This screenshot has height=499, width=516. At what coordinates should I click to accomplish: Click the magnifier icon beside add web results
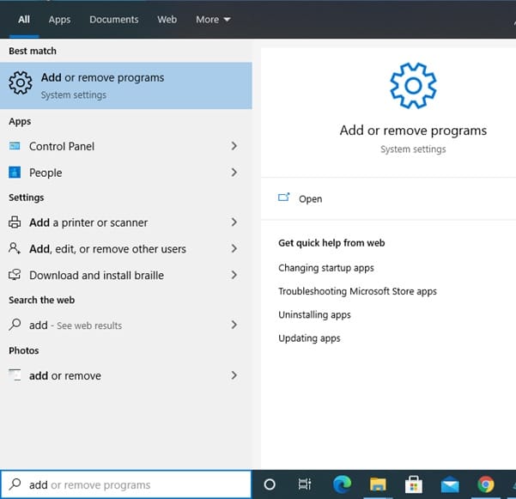[15, 325]
